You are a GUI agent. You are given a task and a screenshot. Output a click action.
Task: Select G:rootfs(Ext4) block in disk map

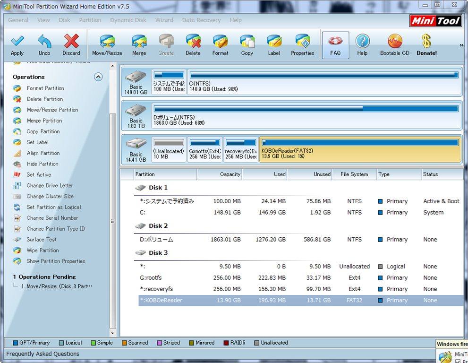205,150
